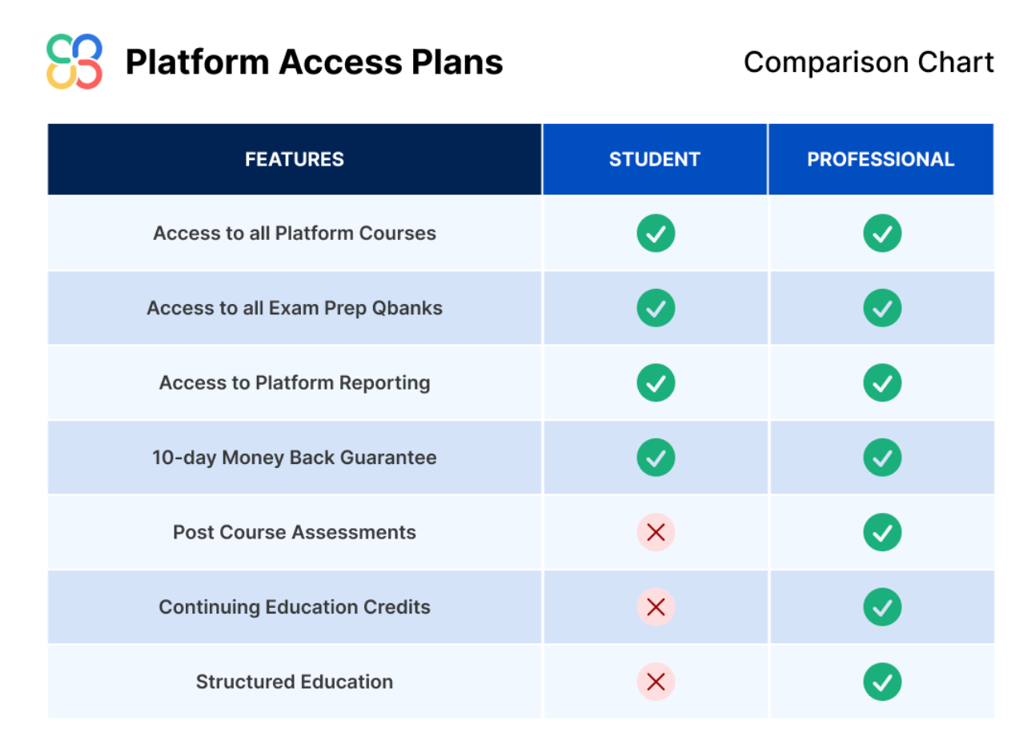This screenshot has height=752, width=1015.
Task: Select the STUDENT column header
Action: point(655,159)
